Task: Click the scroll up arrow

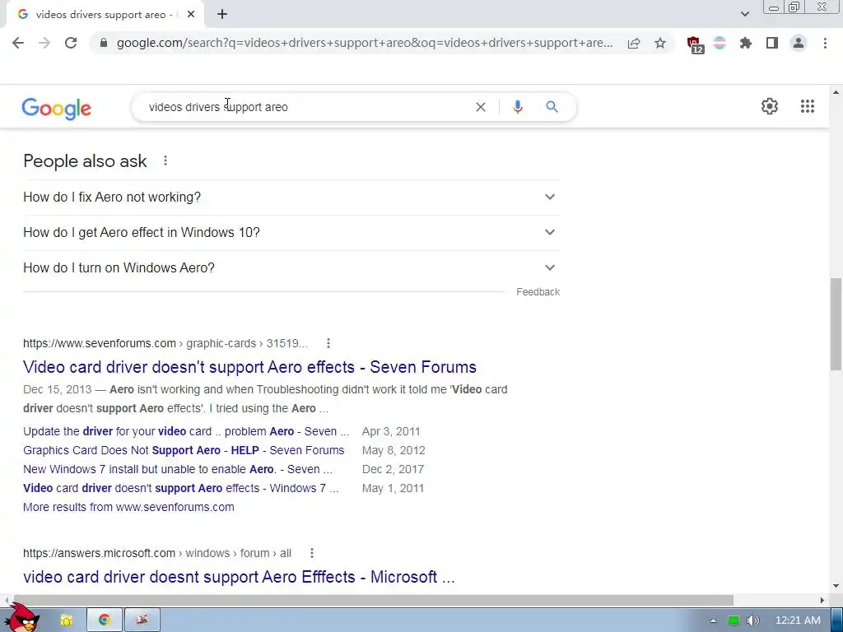Action: click(x=836, y=92)
